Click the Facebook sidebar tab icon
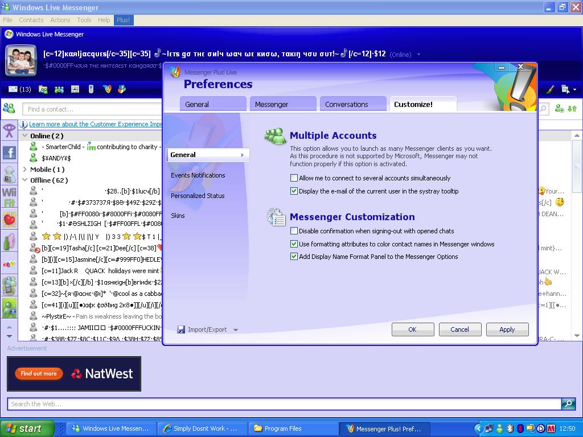 9,152
